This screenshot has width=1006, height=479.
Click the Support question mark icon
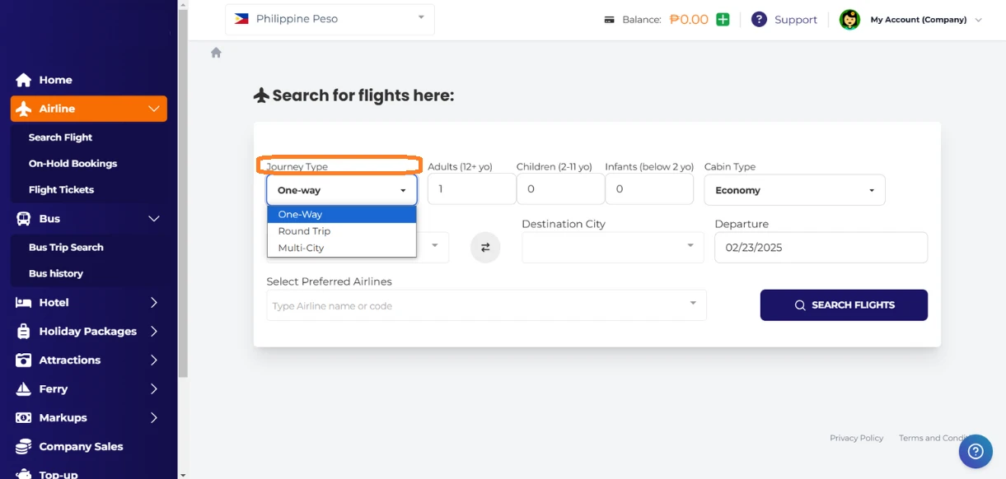tap(759, 20)
